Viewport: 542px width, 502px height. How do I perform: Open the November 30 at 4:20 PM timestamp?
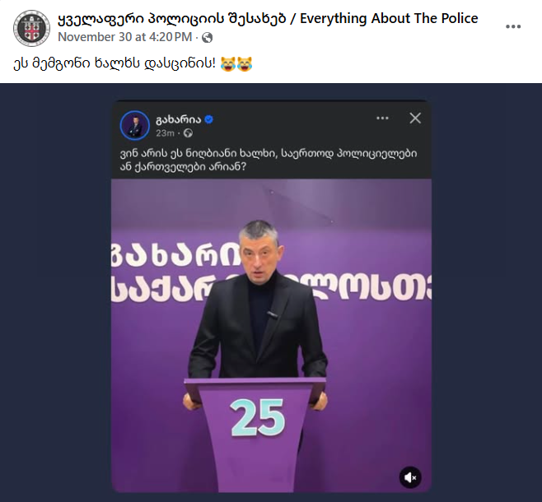coord(124,37)
